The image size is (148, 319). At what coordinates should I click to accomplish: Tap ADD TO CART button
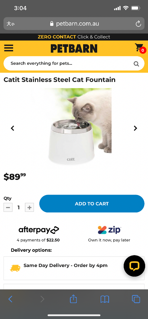click(x=92, y=204)
